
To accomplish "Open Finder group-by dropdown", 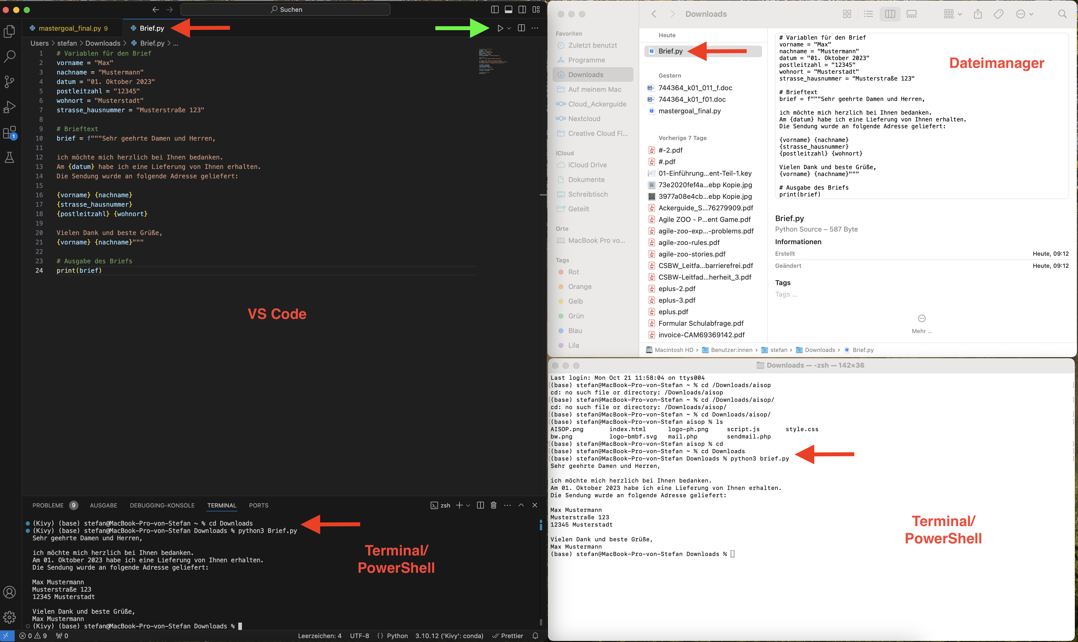I will click(x=953, y=14).
